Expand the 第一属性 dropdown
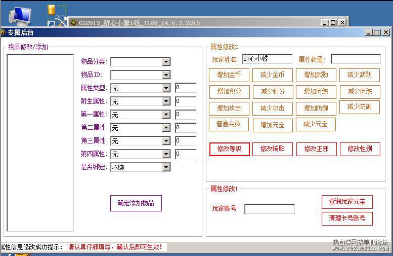 pyautogui.click(x=166, y=115)
